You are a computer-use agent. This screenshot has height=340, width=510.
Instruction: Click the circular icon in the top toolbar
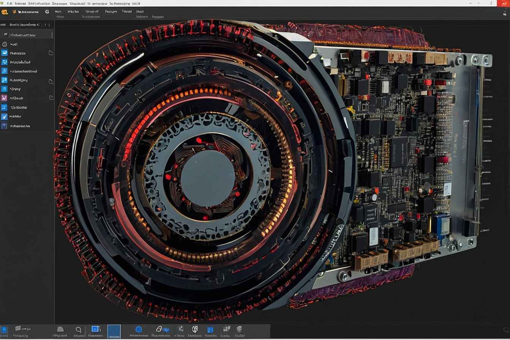(x=47, y=12)
